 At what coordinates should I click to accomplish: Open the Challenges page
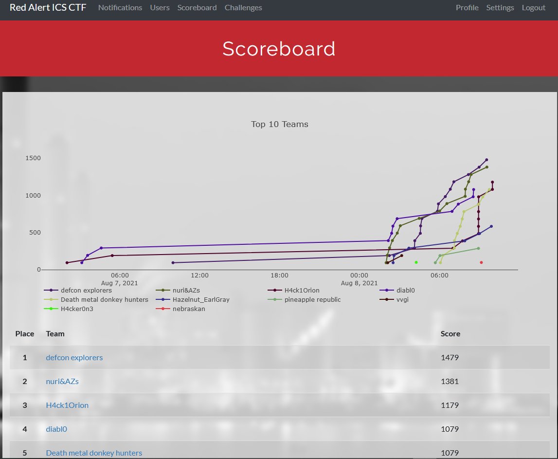[x=243, y=7]
